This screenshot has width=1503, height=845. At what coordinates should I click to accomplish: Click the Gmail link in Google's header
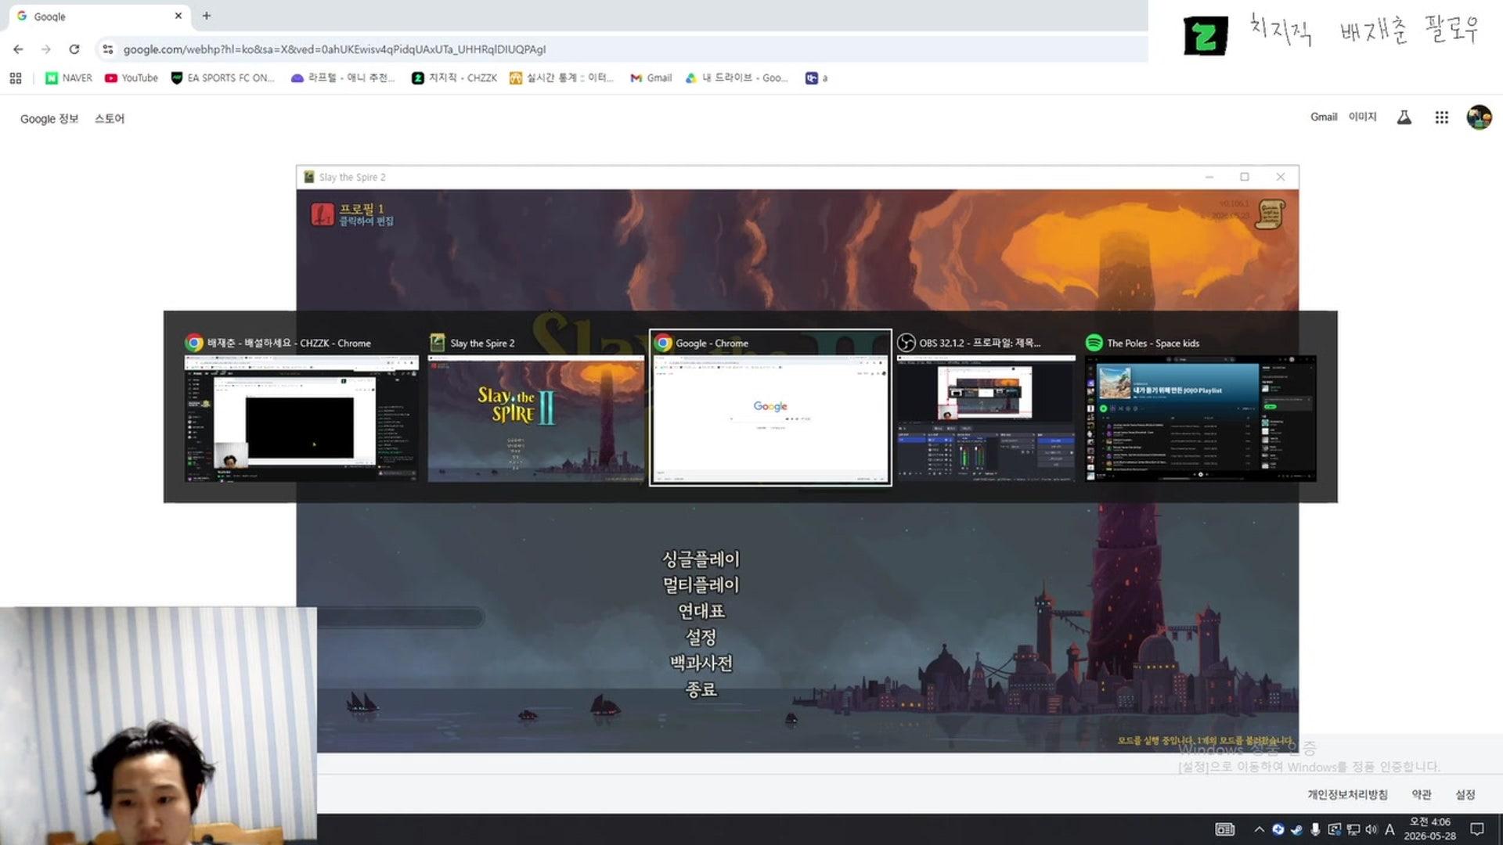pos(1324,117)
